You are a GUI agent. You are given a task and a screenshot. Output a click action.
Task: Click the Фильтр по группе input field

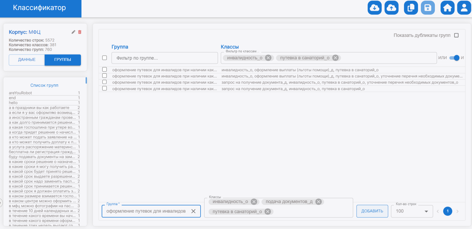pos(165,58)
